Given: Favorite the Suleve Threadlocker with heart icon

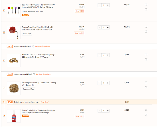Looking at the screenshot, I should (146, 110).
